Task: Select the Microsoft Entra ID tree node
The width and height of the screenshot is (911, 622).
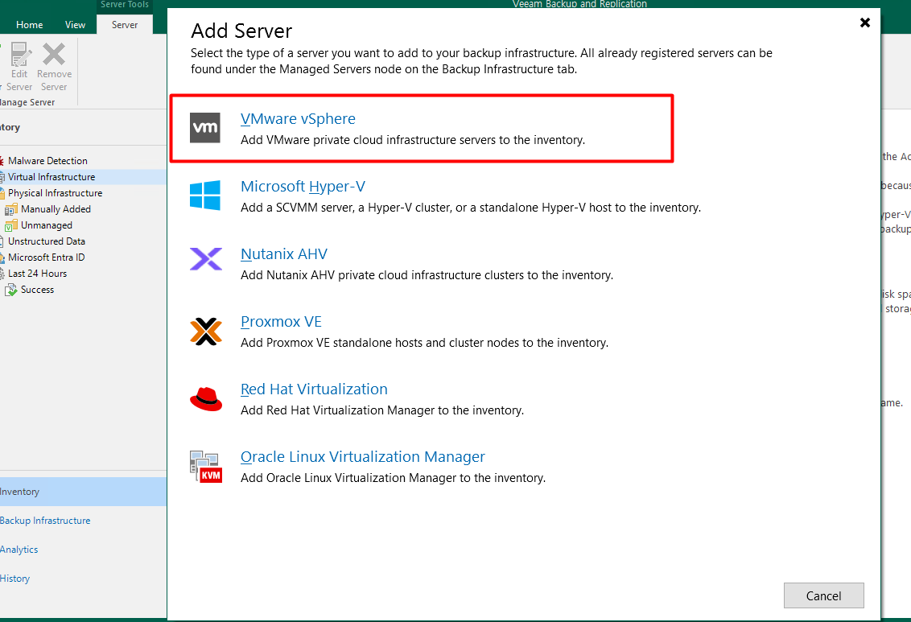Action: point(47,257)
